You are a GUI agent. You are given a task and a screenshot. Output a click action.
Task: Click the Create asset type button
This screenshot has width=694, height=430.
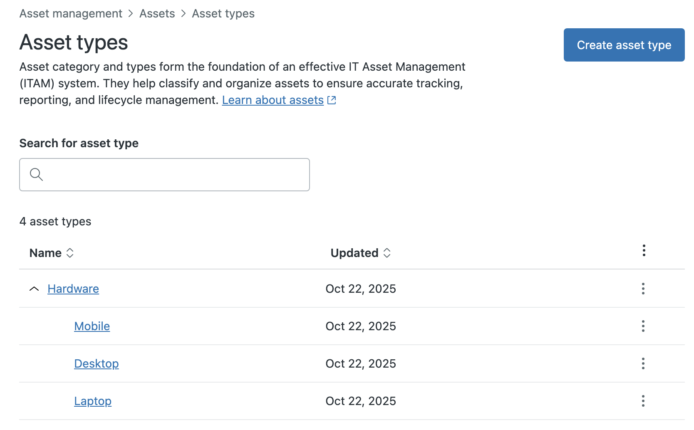click(624, 45)
